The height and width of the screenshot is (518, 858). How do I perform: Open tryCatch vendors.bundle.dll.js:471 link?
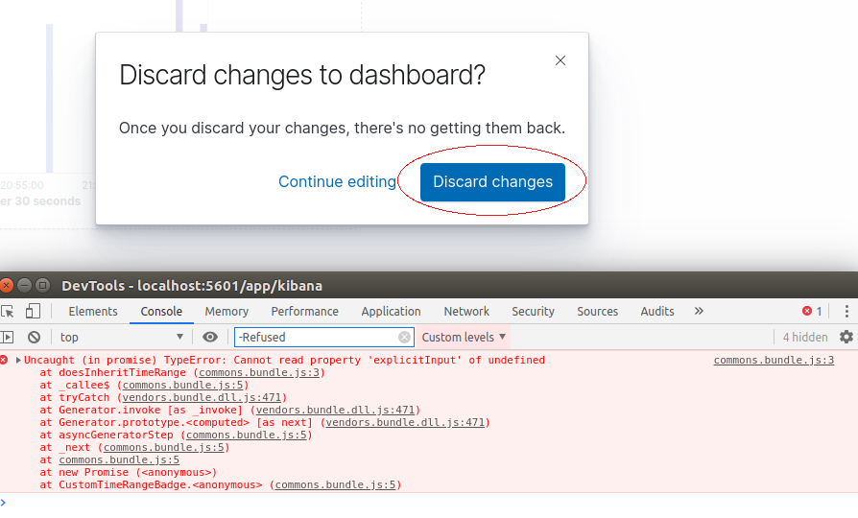tap(202, 398)
